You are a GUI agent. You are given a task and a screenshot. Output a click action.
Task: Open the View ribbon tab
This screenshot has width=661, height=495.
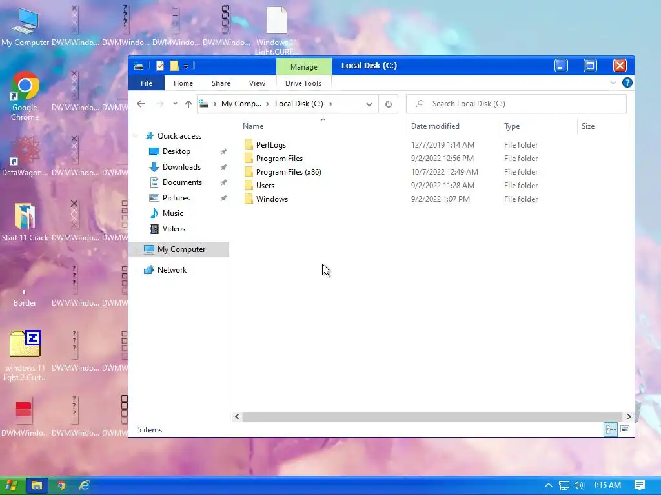tap(257, 83)
